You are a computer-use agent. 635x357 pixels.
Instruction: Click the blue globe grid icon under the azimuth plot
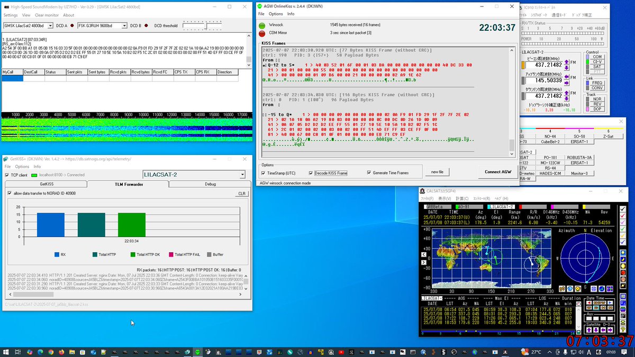click(594, 289)
